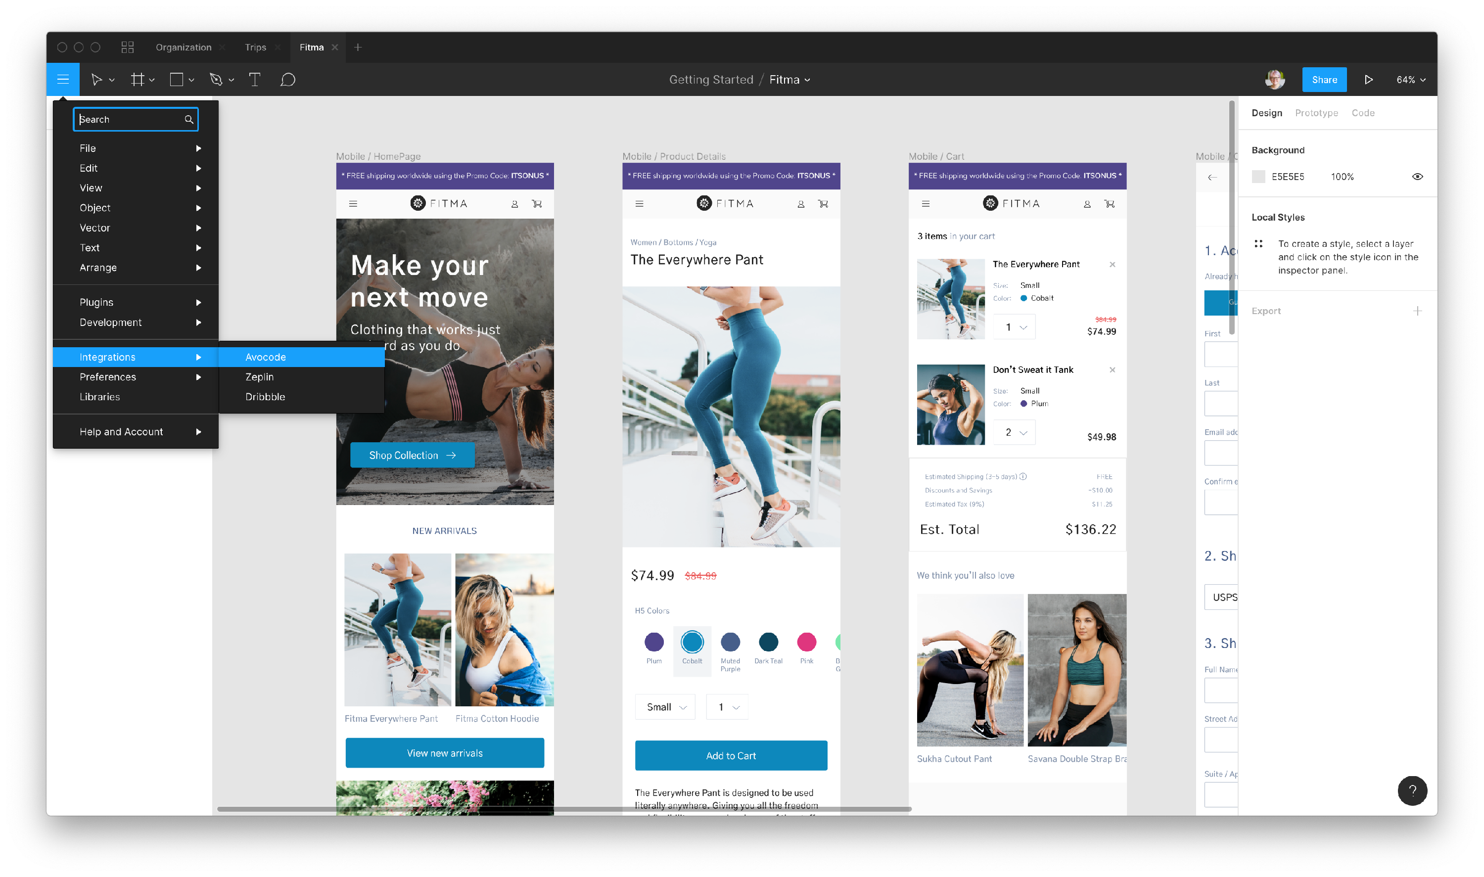Click the local styles four-dot icon

[1258, 243]
